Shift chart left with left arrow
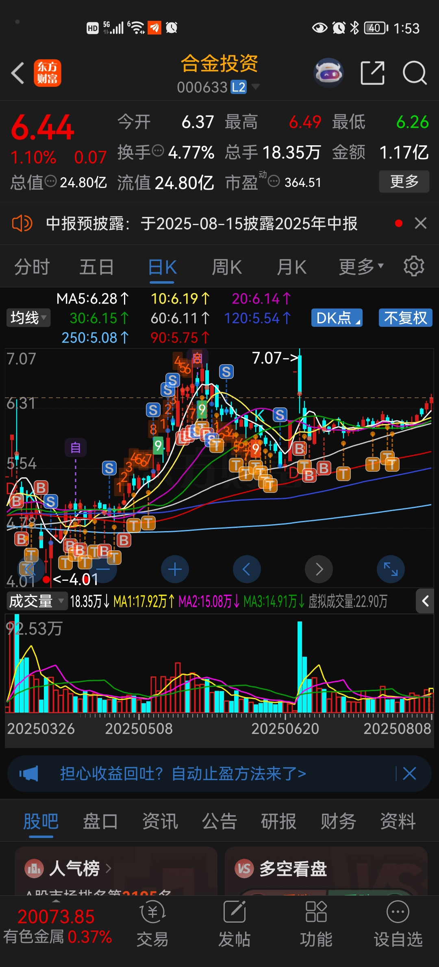Image resolution: width=439 pixels, height=967 pixels. [247, 569]
